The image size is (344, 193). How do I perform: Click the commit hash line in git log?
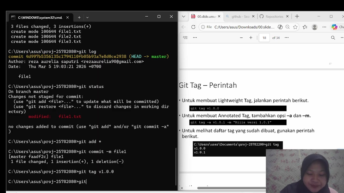pos(88,57)
